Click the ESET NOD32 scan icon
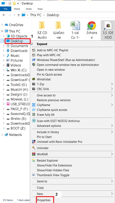 [x=34, y=121]
